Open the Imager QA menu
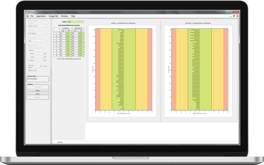 click(x=53, y=16)
